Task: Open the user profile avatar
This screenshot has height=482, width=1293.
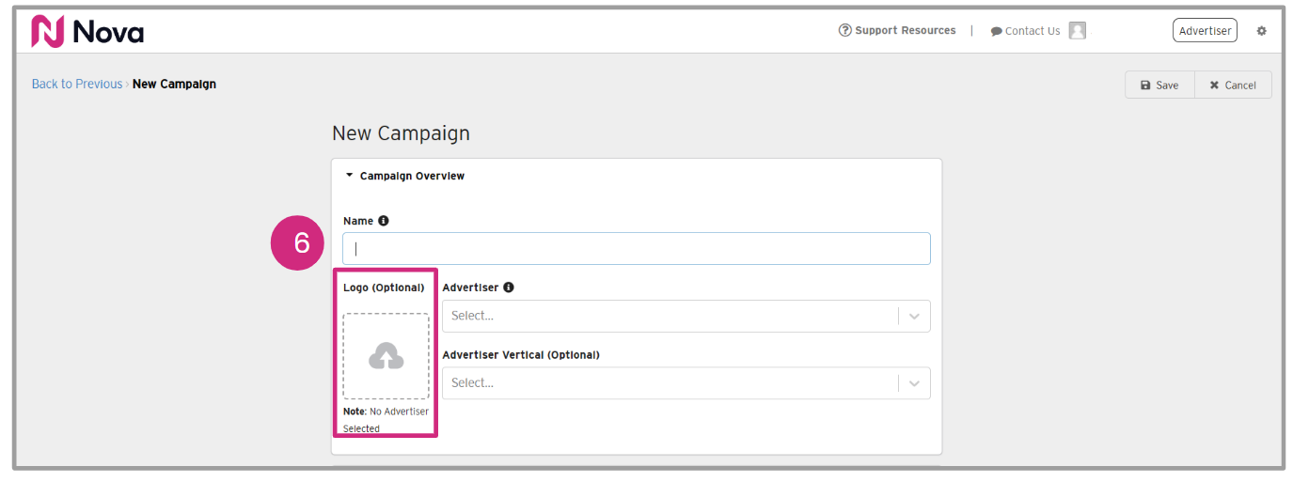Action: 1077,31
